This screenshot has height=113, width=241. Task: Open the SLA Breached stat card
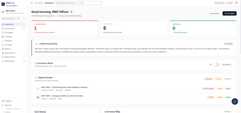coord(65,28)
